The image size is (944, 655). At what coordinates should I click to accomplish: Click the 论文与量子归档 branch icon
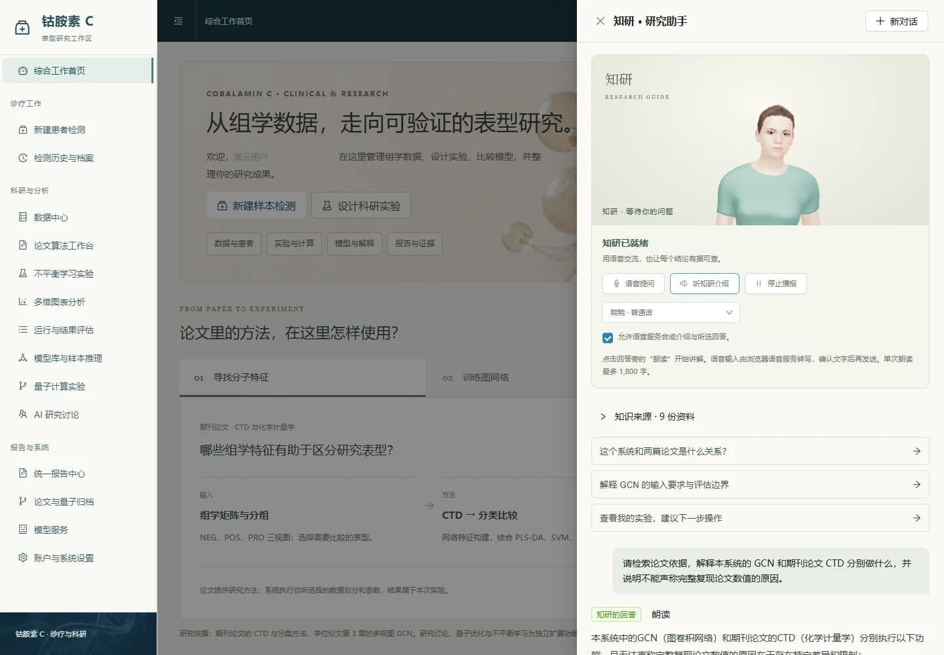pos(23,501)
